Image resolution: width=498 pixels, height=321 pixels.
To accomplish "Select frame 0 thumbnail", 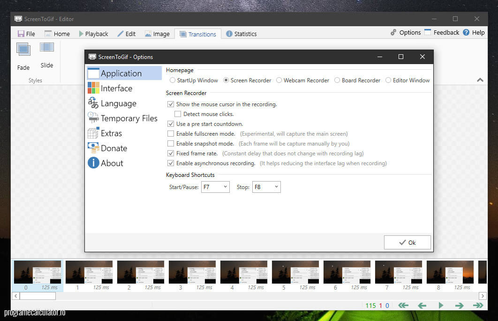I will [38, 276].
